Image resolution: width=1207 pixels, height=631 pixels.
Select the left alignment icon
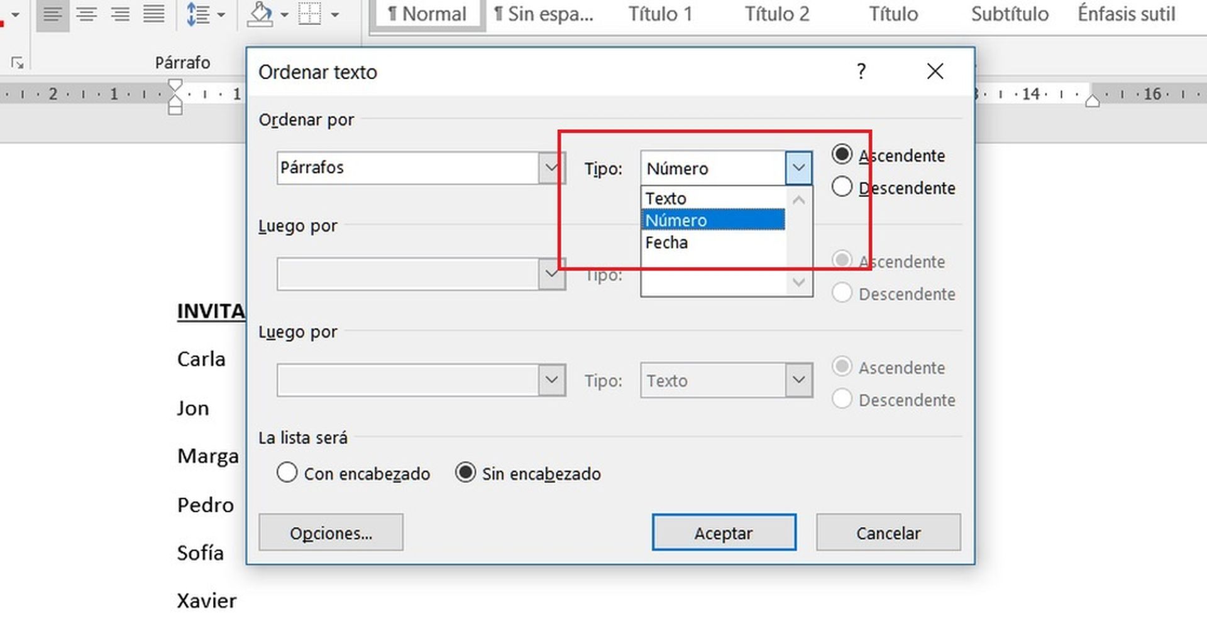(53, 14)
